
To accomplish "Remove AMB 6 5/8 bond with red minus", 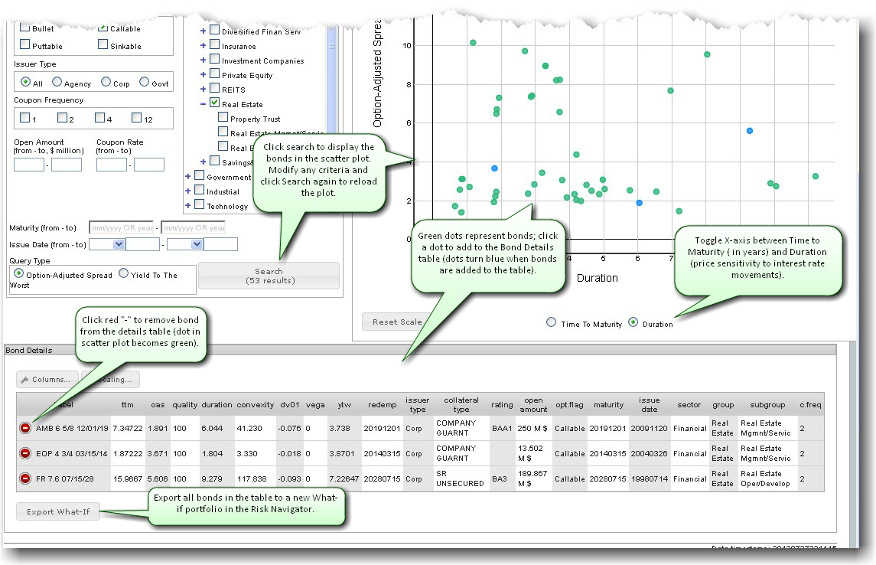I will click(x=25, y=428).
